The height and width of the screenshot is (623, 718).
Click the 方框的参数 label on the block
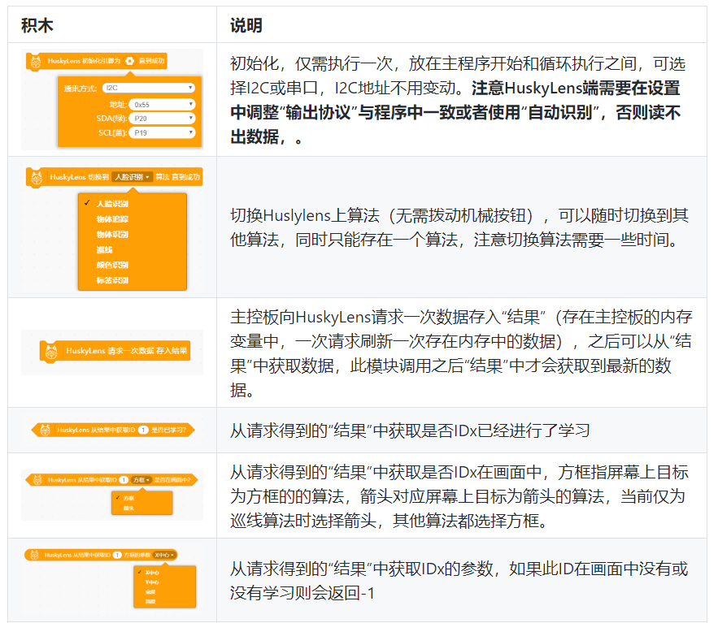[137, 555]
